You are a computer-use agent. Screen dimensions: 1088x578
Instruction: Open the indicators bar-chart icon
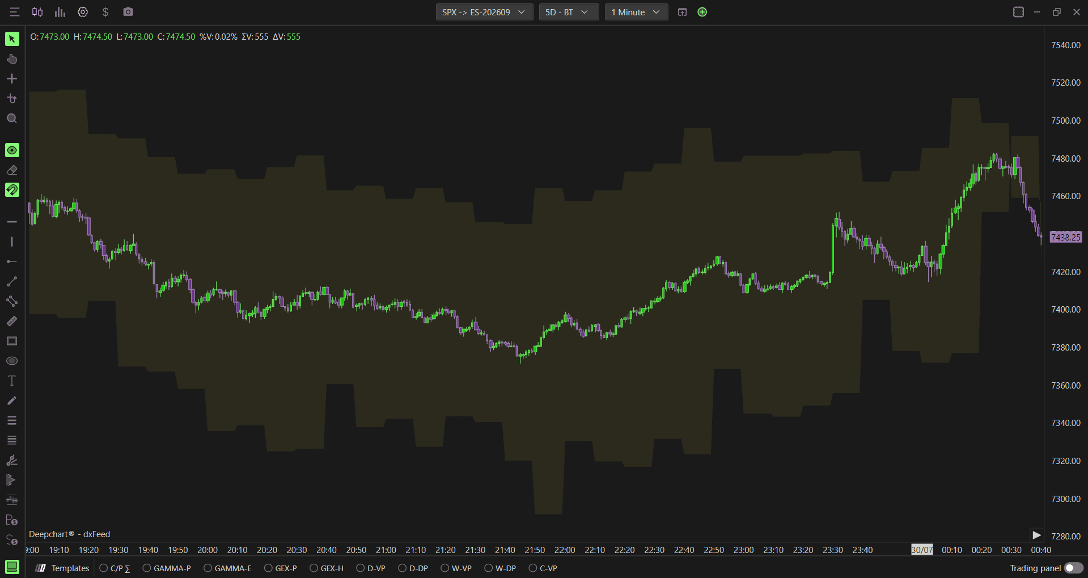pyautogui.click(x=60, y=12)
